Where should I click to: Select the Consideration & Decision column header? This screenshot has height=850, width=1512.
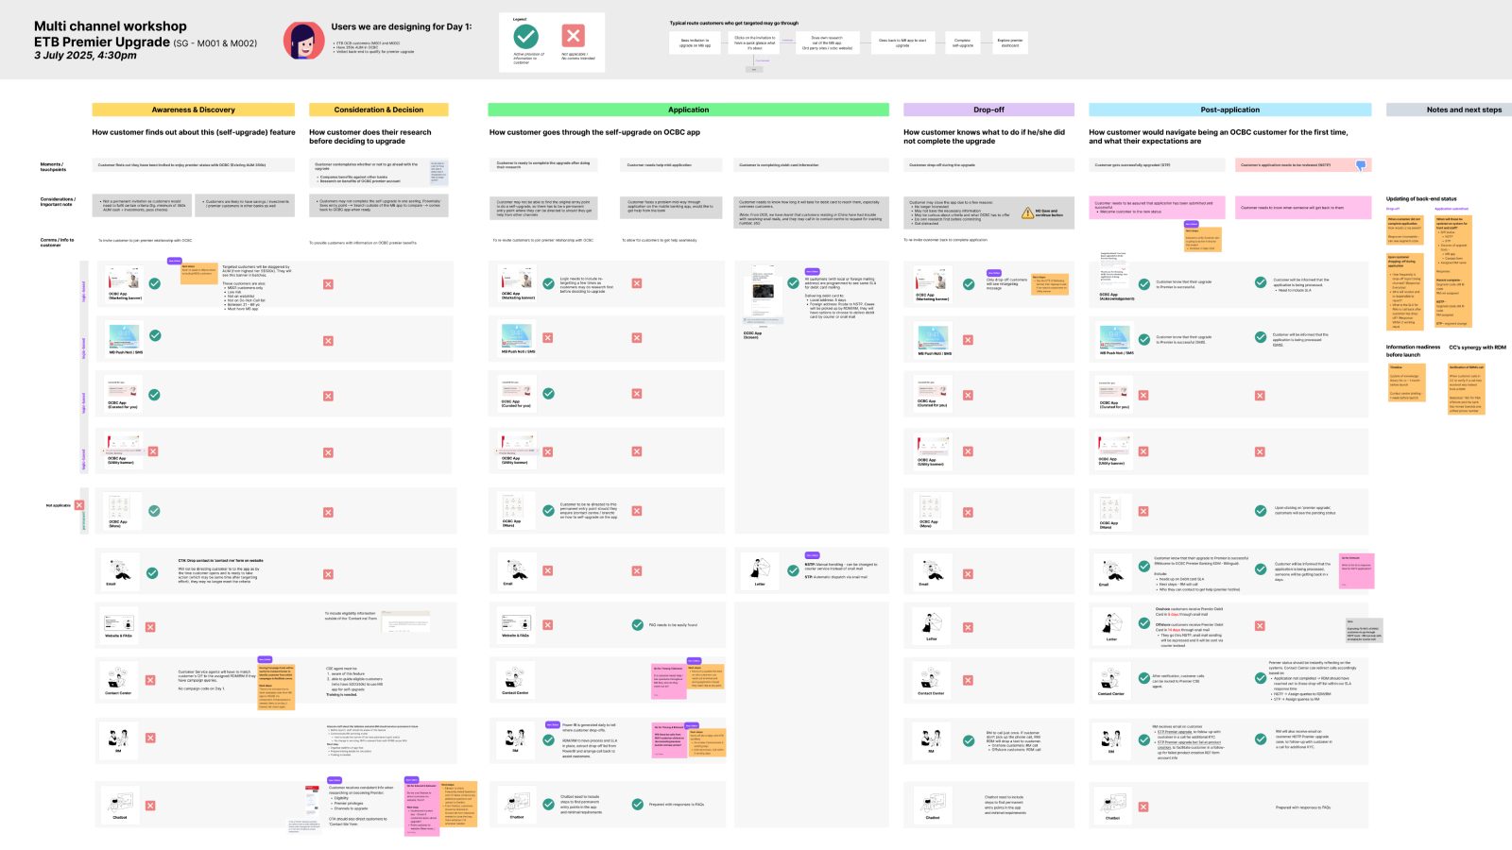pyautogui.click(x=379, y=110)
